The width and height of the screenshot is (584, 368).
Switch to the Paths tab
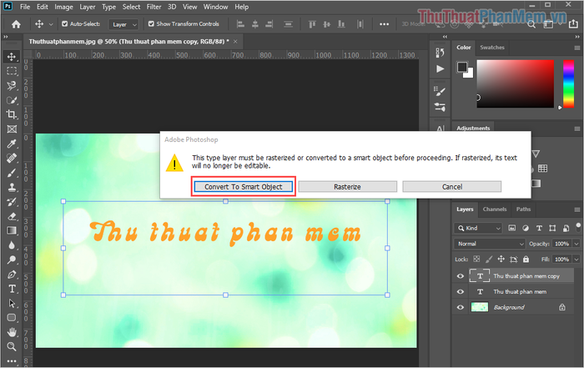(x=523, y=209)
